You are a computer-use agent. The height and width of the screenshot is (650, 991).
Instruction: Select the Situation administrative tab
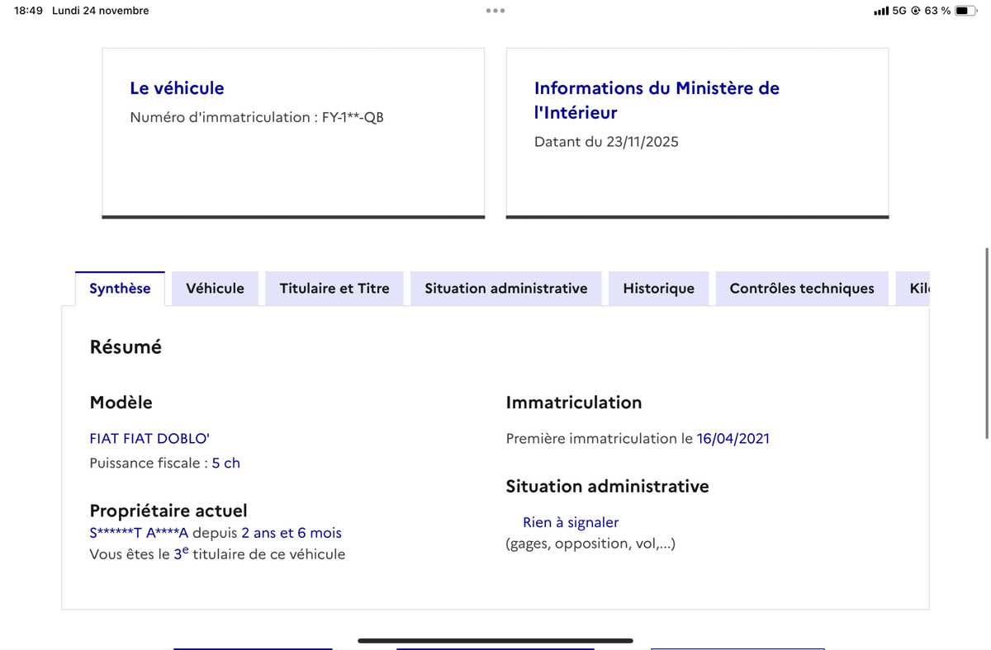505,289
